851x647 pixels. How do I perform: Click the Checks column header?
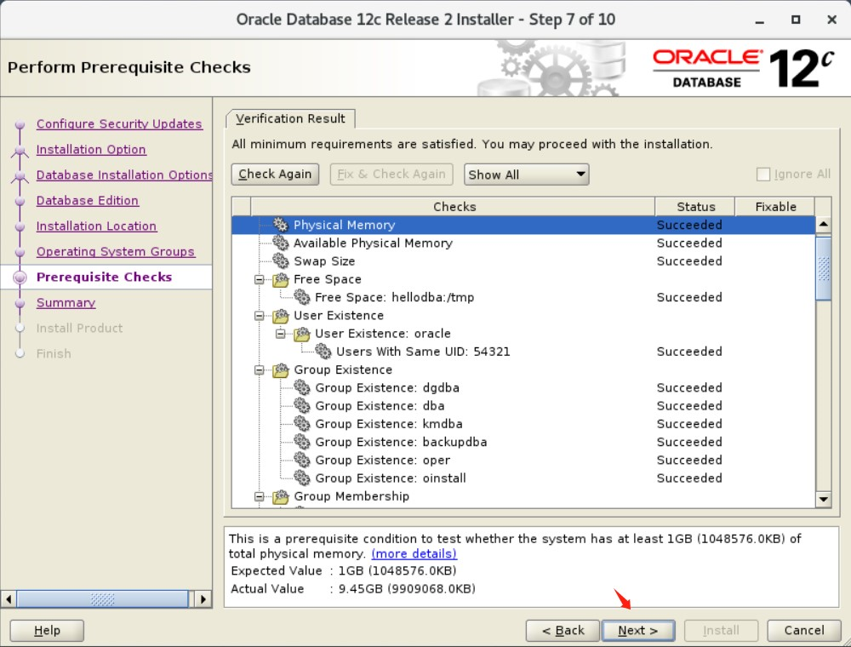(454, 206)
